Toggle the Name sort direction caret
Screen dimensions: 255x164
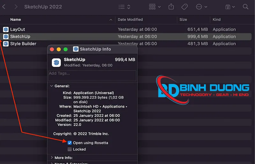click(111, 20)
